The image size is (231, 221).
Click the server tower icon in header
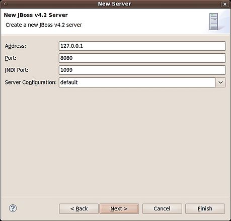213,22
